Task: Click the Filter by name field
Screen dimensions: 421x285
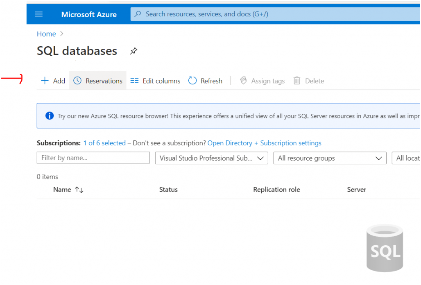Action: [x=93, y=158]
